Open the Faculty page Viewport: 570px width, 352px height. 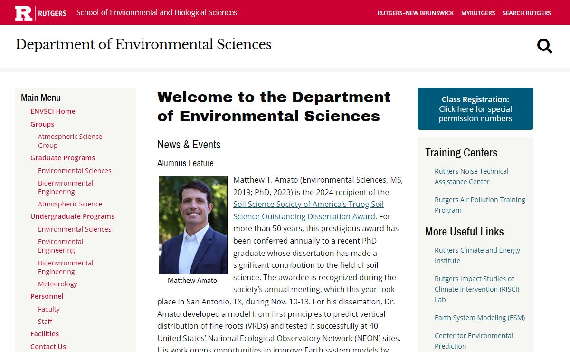click(49, 309)
